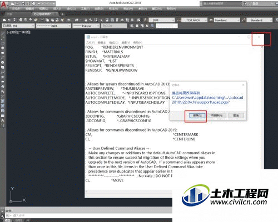This screenshot has height=222, width=278.
Task: Open the empty dropdown in the second toolbar row
Action: (x=167, y=26)
